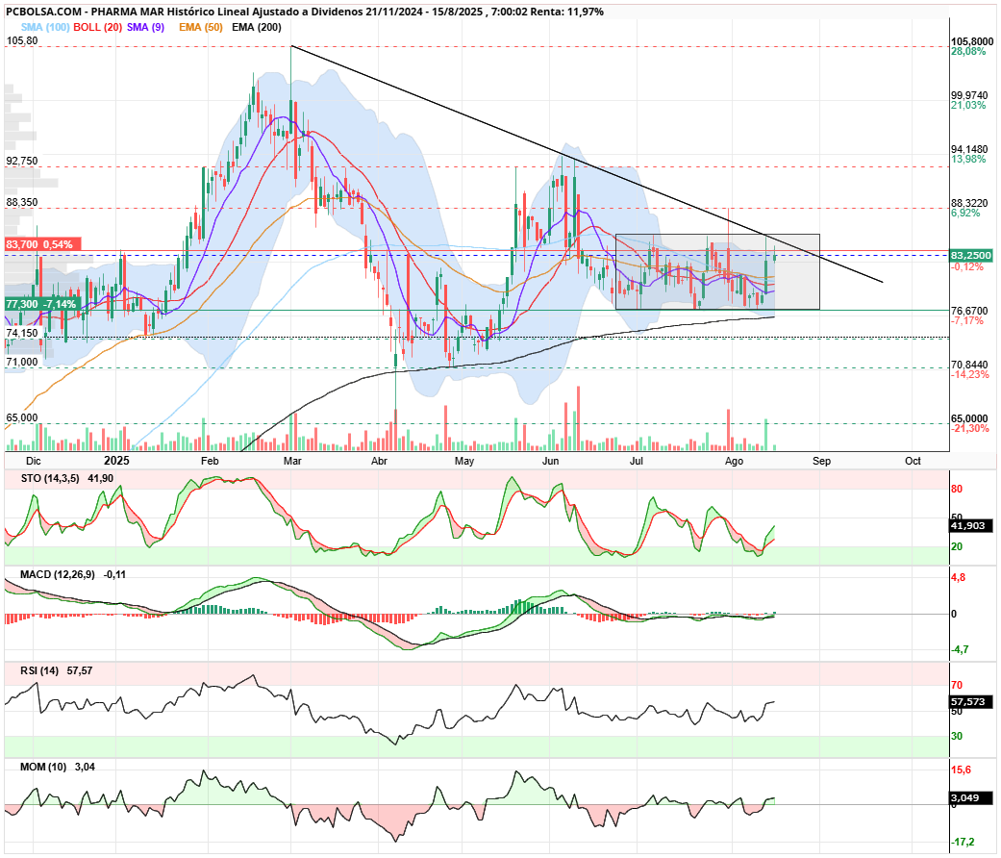Click the PCBOLSA.COM chart title text
The image size is (1001, 858).
point(44,12)
